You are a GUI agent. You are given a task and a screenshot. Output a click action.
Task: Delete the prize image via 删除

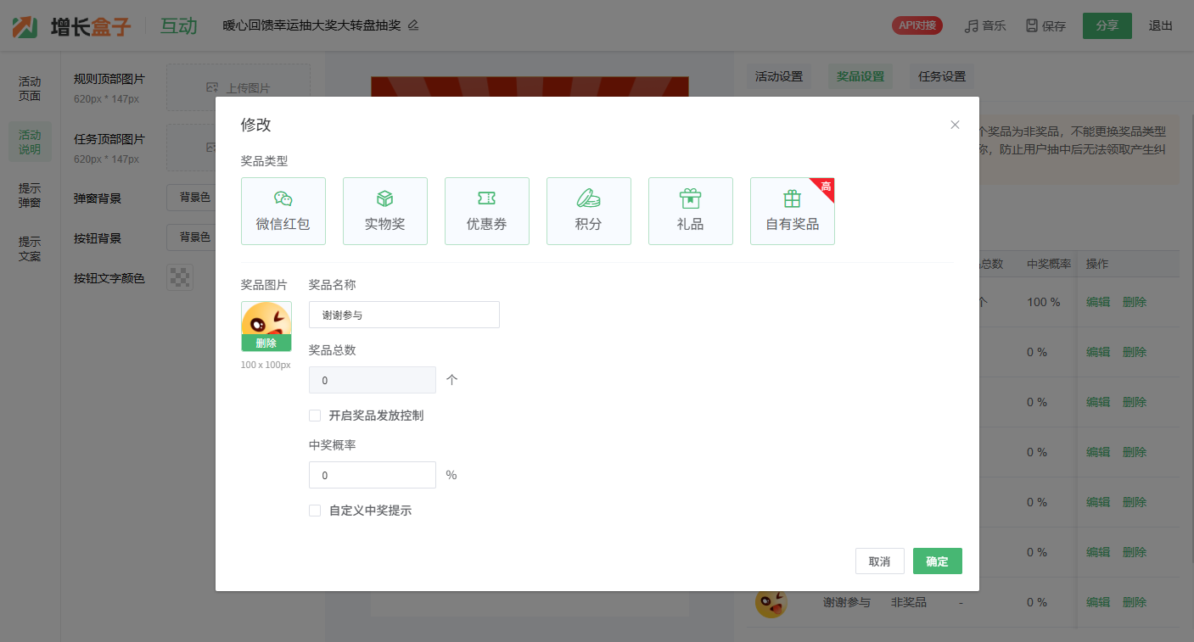click(266, 343)
